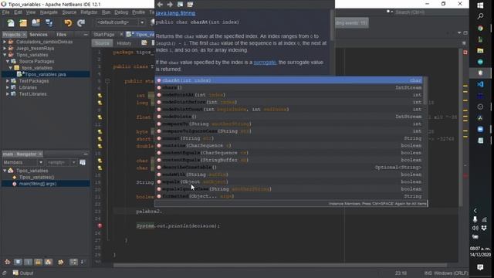The image size is (494, 278).
Task: Expand the Test Packages node
Action: [x=8, y=81]
